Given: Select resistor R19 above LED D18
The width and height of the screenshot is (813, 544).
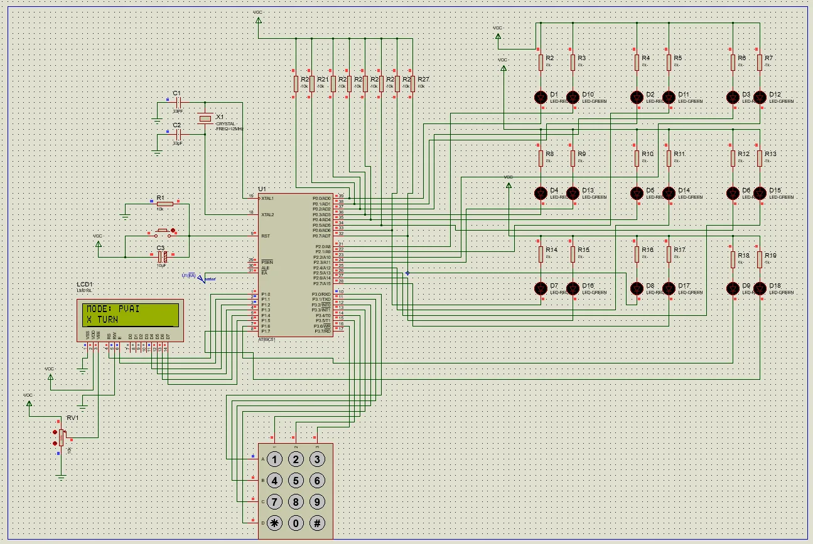Looking at the screenshot, I should (760, 258).
